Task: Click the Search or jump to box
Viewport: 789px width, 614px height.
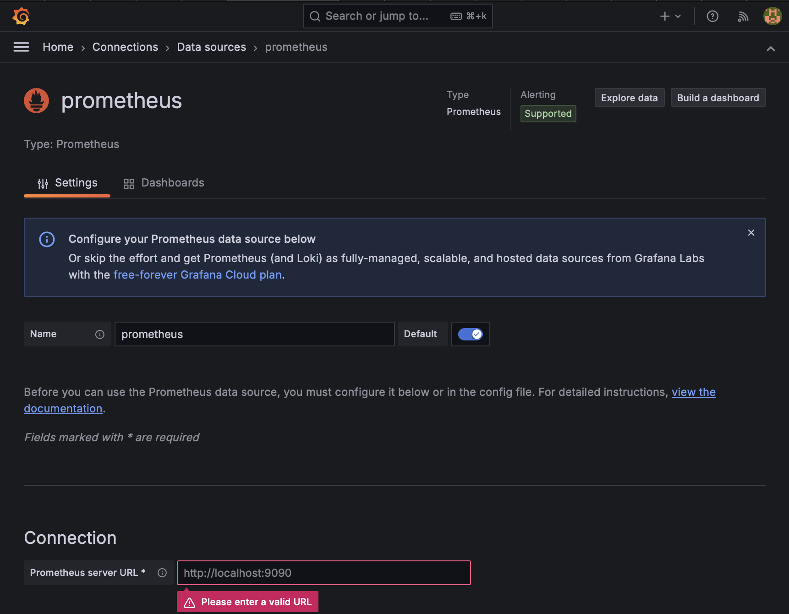Action: [x=398, y=16]
